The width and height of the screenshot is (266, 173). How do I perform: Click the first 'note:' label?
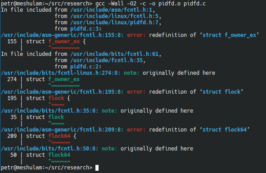click(131, 73)
